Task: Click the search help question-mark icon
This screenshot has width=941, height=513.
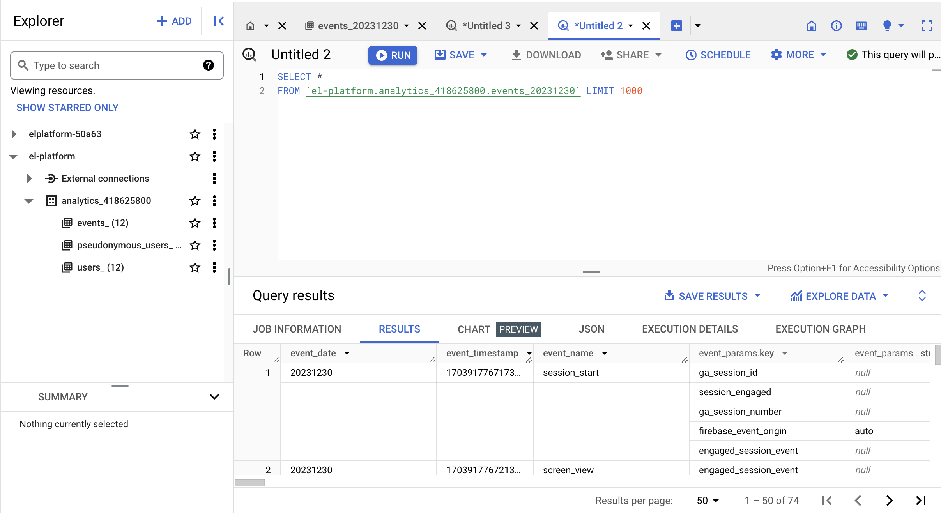Action: click(x=209, y=65)
